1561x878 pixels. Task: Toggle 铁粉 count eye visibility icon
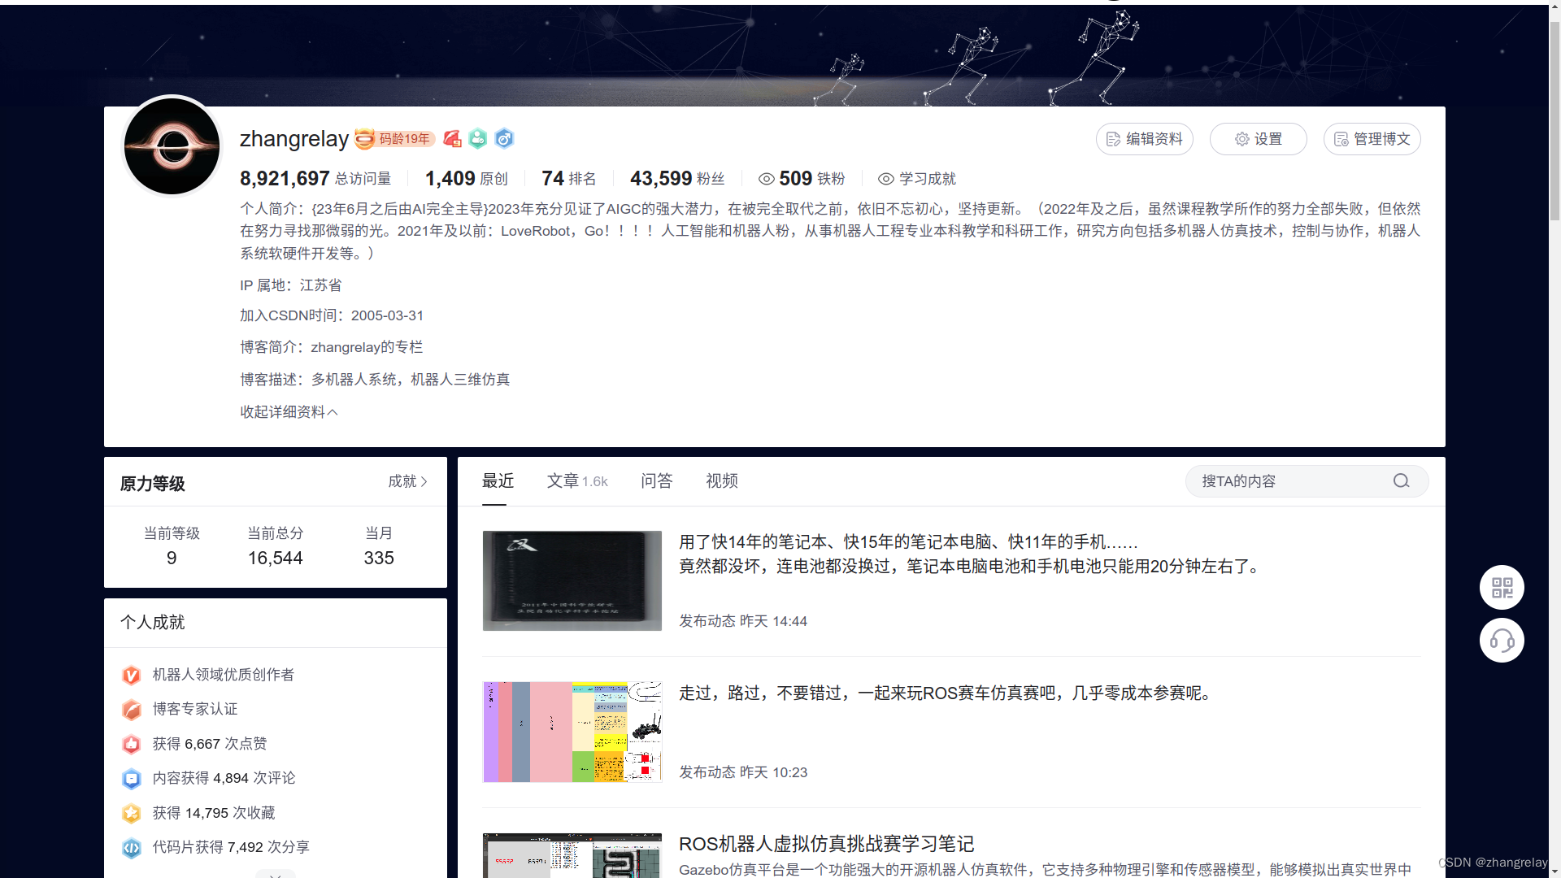point(766,179)
